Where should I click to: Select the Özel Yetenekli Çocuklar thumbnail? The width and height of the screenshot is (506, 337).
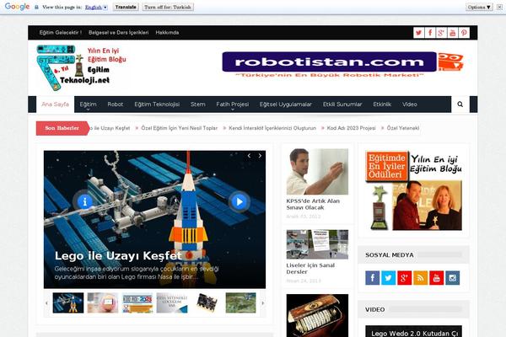tap(172, 302)
